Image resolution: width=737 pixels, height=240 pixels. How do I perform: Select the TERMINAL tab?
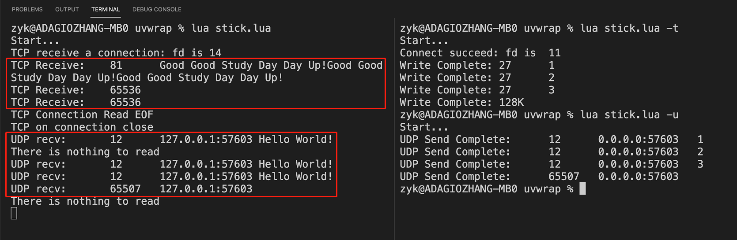tap(106, 9)
